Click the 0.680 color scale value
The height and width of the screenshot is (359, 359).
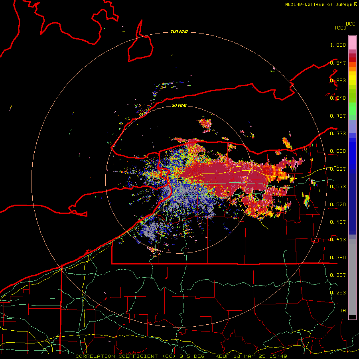[338, 151]
